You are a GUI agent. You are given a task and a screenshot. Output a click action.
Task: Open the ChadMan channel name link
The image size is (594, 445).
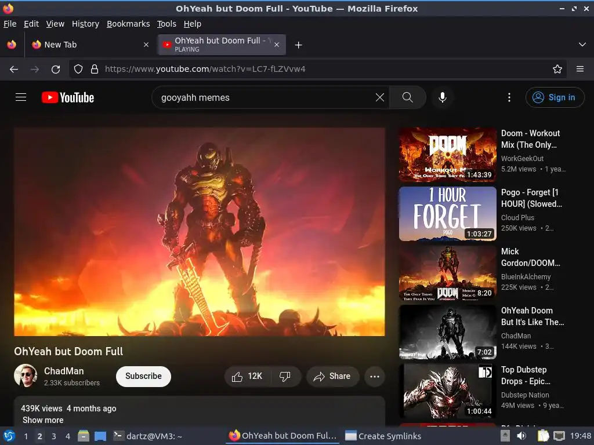tap(64, 371)
